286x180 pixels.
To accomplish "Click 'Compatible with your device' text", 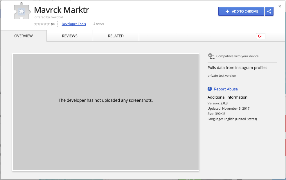I will click(237, 56).
